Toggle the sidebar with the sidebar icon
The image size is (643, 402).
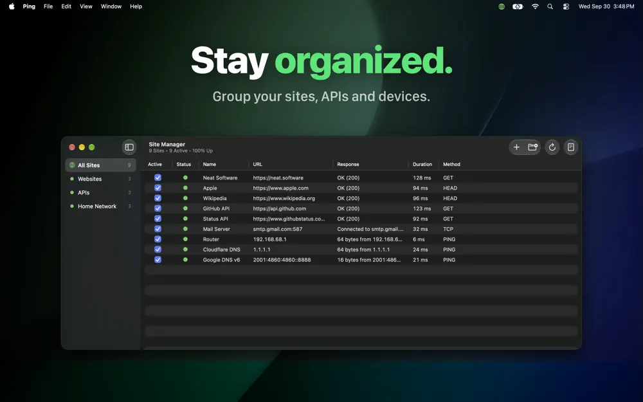129,147
